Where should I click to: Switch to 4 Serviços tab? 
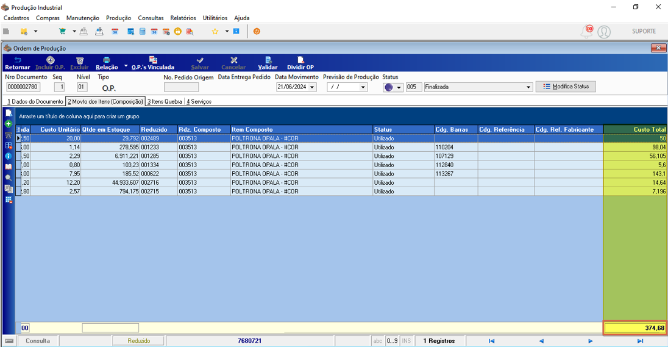coord(199,101)
